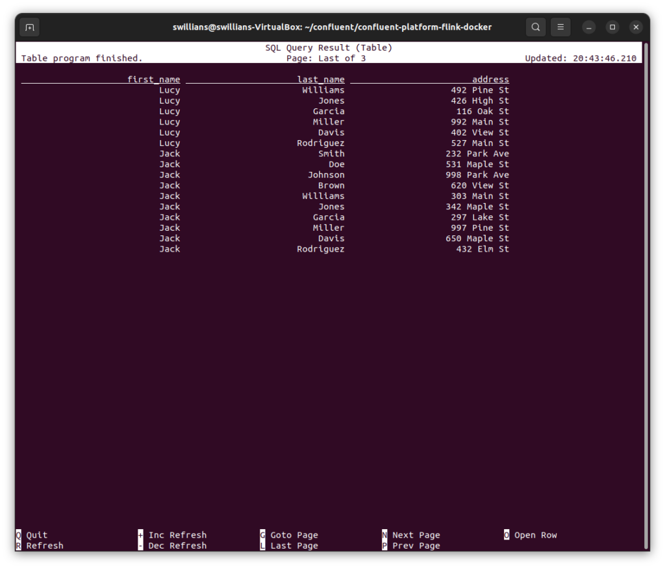Open a new terminal tab

(29, 27)
